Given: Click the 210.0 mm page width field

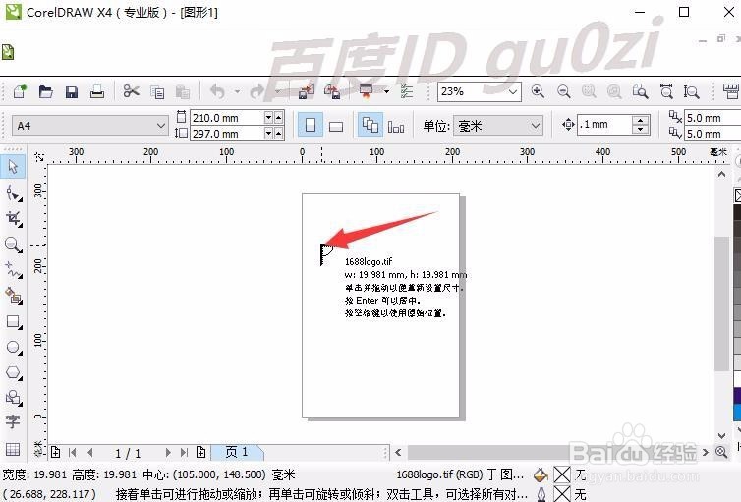Looking at the screenshot, I should click(x=227, y=118).
